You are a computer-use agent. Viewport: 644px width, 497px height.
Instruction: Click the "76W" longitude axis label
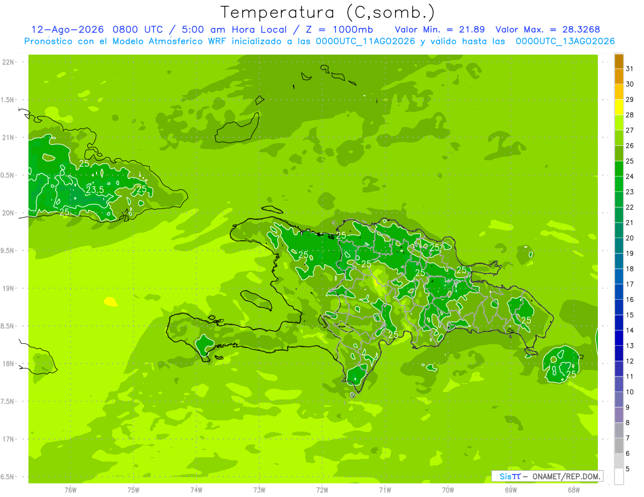[x=70, y=489]
